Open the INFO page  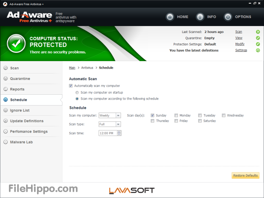click(212, 17)
